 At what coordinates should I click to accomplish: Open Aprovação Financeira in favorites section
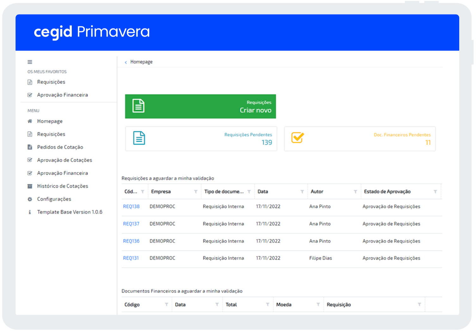point(63,95)
